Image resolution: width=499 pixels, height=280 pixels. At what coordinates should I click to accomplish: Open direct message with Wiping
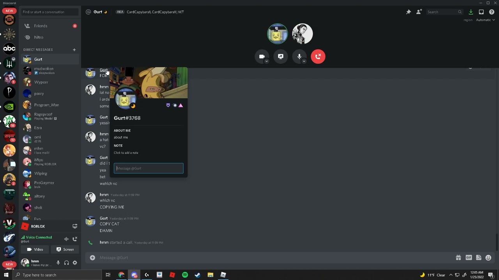point(50,173)
